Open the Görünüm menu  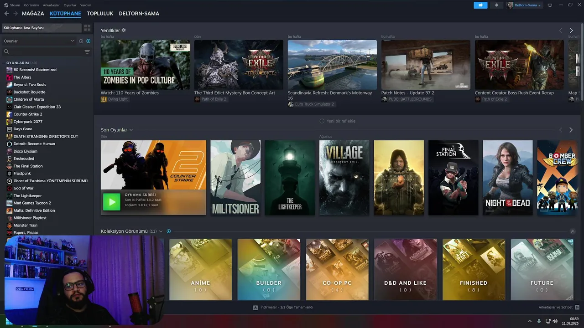point(31,5)
